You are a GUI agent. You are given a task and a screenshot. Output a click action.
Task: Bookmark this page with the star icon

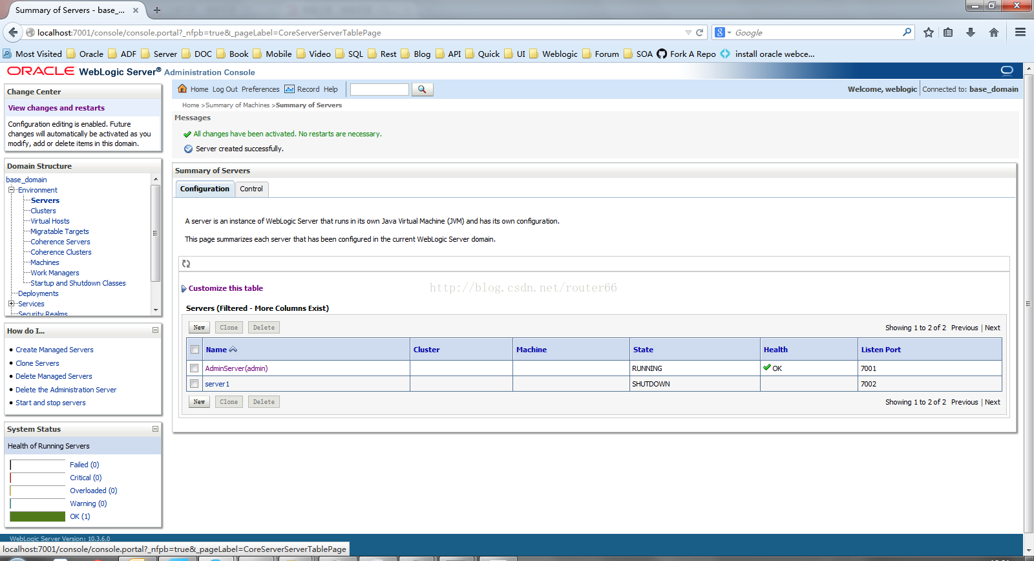coord(929,32)
